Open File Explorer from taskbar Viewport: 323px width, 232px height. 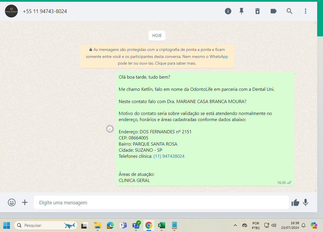tap(98, 225)
